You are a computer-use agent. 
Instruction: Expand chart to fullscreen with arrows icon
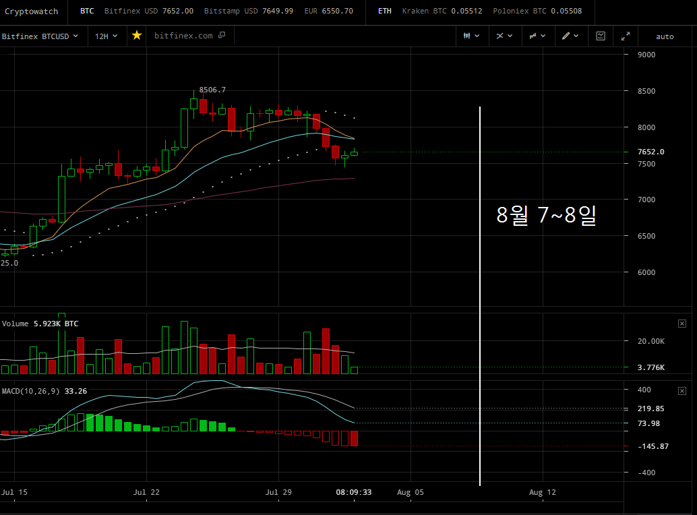(x=626, y=36)
